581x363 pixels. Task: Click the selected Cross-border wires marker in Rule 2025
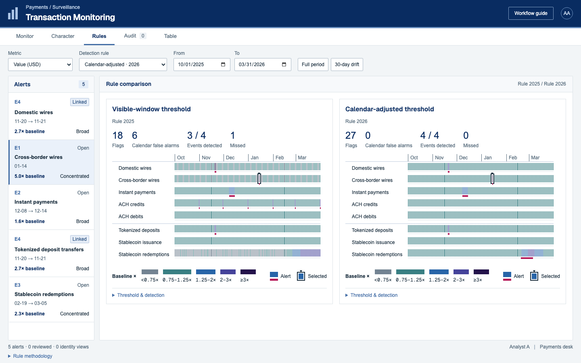(259, 178)
